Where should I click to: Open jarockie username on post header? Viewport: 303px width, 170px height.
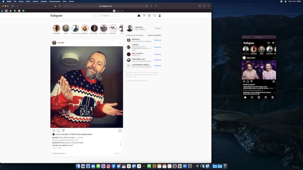click(61, 43)
